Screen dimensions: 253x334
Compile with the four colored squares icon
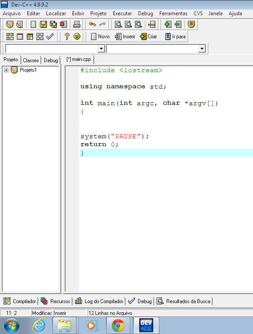point(10,37)
